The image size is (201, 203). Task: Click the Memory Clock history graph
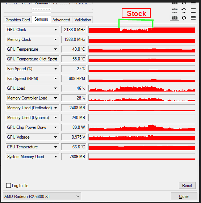click(x=142, y=39)
